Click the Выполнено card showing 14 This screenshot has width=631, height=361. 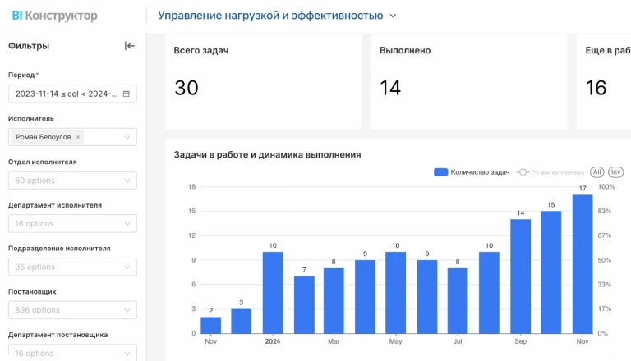pos(468,81)
